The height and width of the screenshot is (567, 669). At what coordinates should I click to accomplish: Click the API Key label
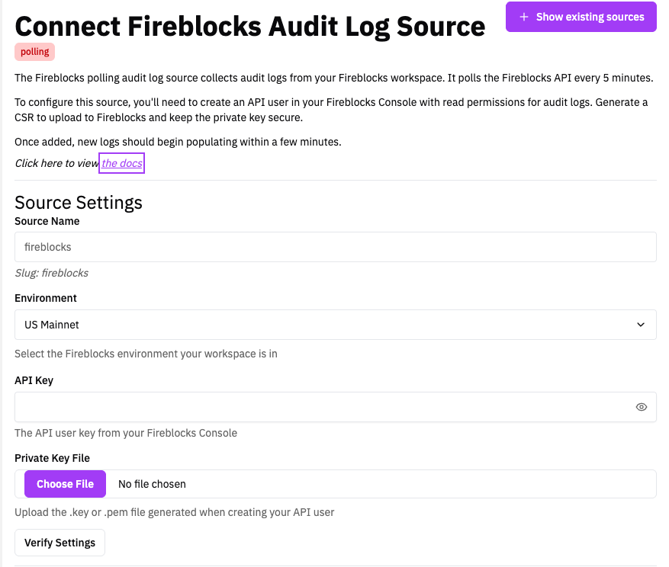pyautogui.click(x=34, y=380)
